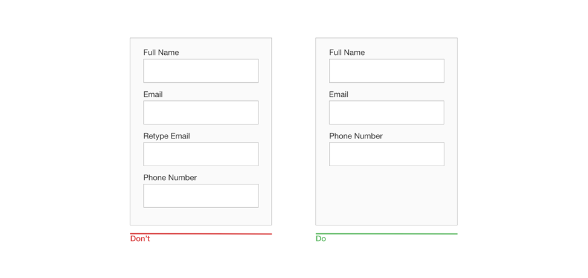Click the Retype Email label

pos(167,136)
